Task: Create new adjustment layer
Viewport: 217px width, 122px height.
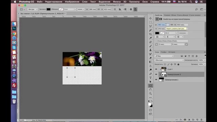Action: (189, 120)
